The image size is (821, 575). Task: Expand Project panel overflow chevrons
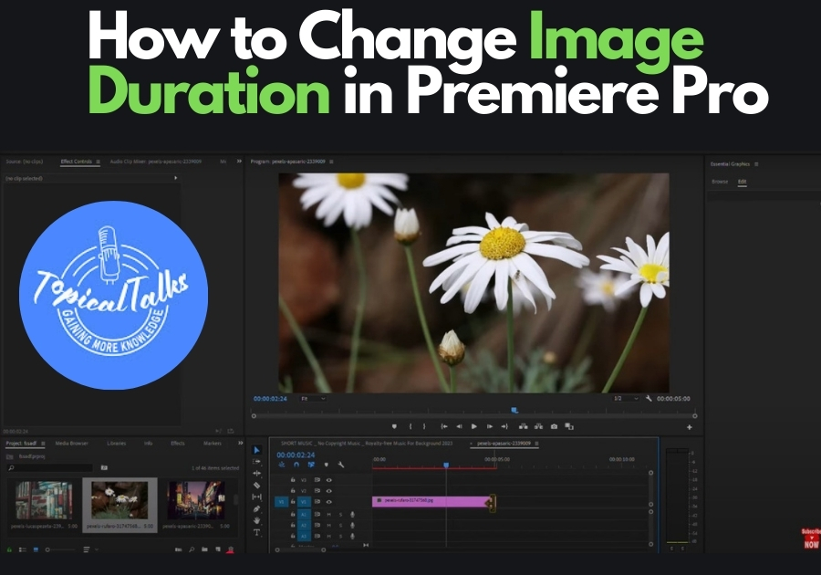click(x=240, y=443)
